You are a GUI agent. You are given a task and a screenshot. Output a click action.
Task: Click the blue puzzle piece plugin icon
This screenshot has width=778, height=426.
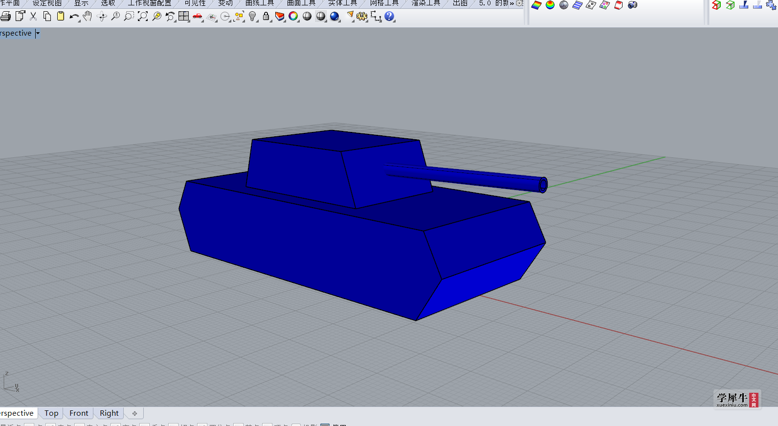point(771,5)
